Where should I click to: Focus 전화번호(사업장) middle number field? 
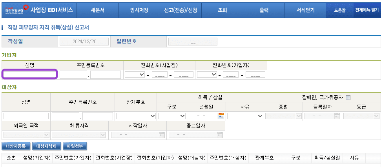(160, 74)
